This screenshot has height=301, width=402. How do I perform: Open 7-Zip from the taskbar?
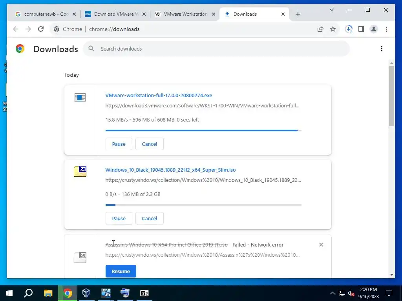pos(144,293)
